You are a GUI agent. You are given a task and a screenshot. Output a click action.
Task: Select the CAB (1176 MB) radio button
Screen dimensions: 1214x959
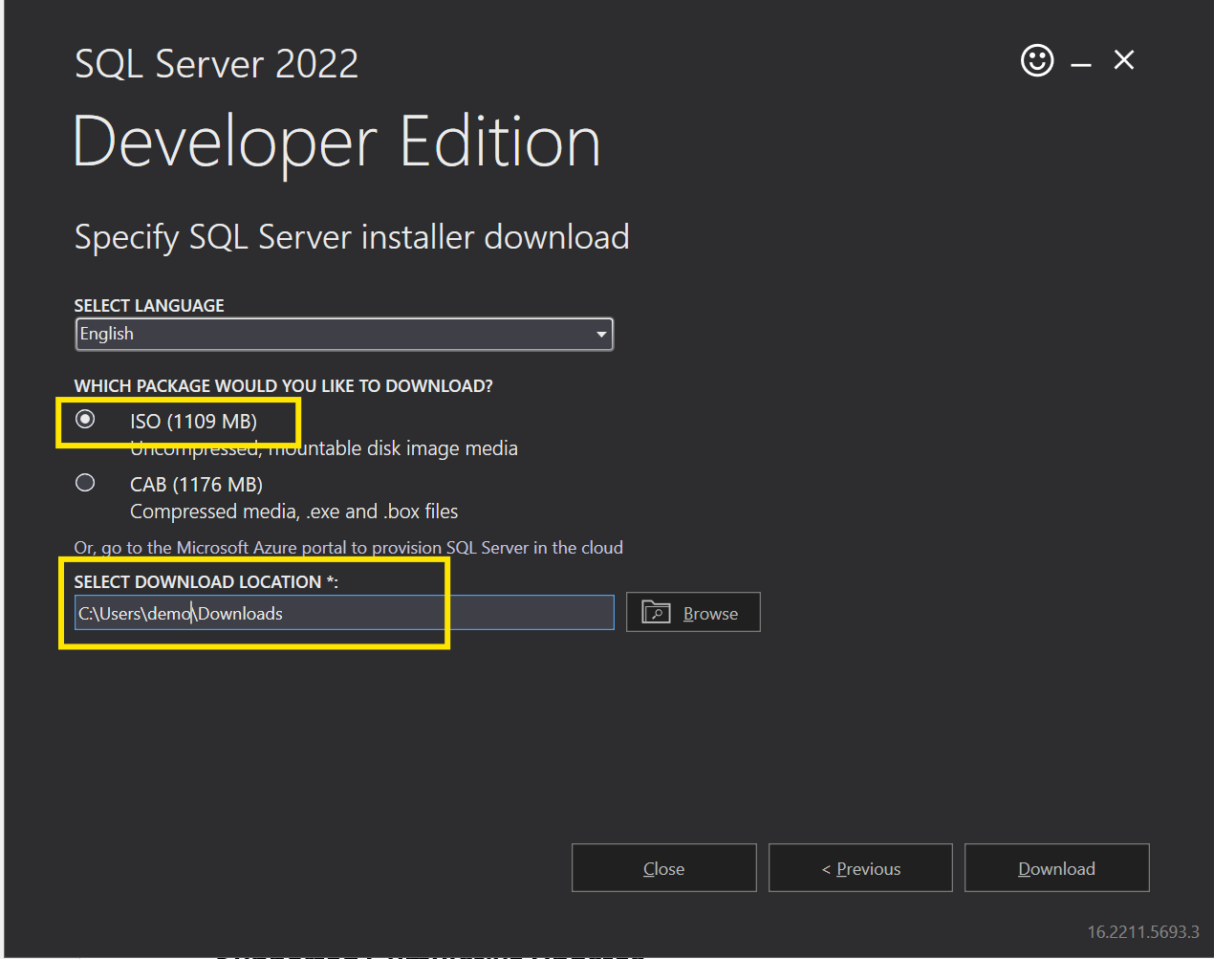tap(85, 483)
